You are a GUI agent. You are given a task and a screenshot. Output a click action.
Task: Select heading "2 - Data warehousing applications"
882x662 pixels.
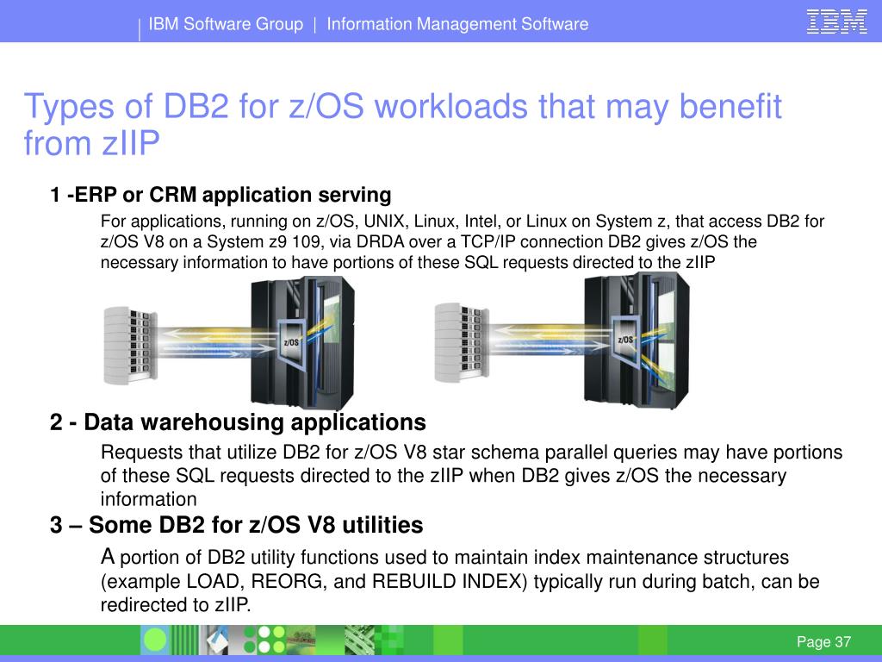coord(238,422)
